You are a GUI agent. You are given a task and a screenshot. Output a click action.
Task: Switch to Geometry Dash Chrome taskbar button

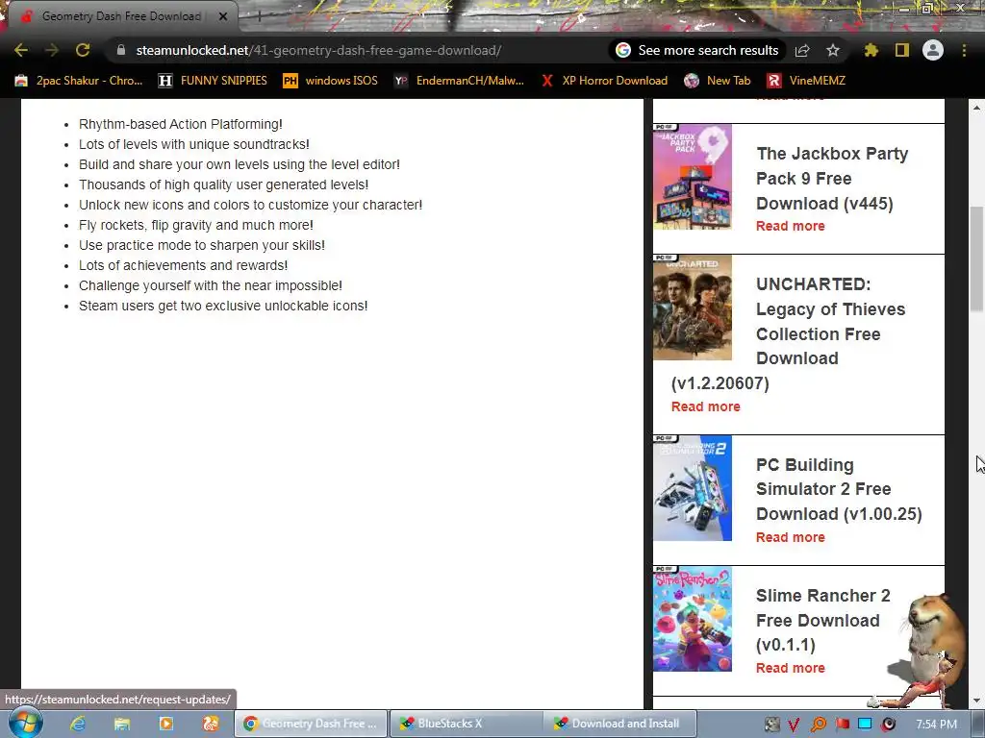coord(310,724)
